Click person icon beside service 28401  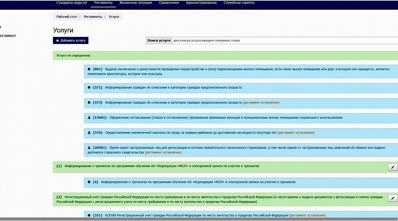click(89, 147)
